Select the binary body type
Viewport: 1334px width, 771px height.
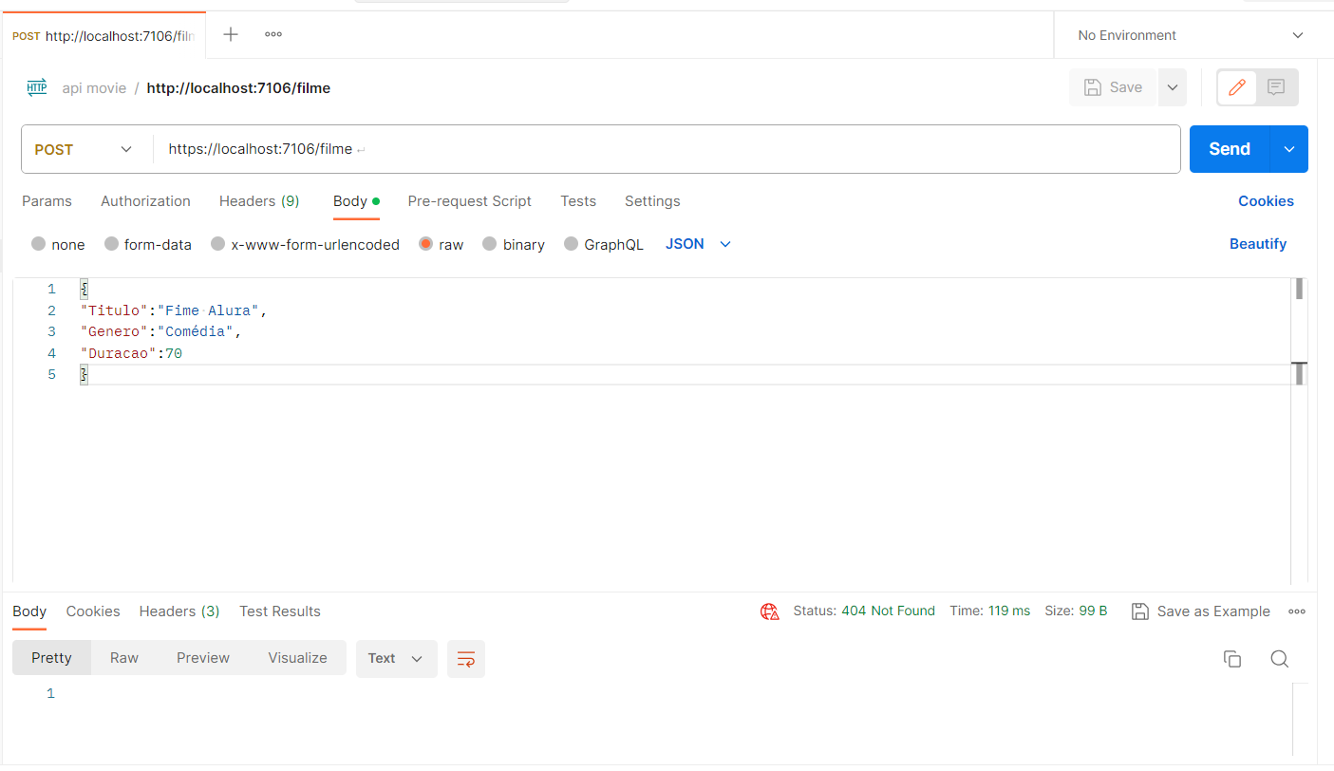(514, 244)
